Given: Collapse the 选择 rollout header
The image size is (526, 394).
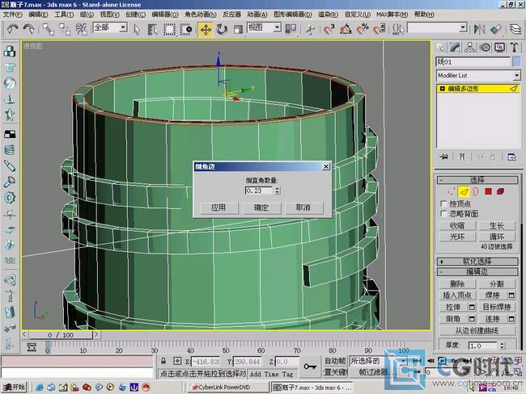Looking at the screenshot, I should tap(477, 180).
